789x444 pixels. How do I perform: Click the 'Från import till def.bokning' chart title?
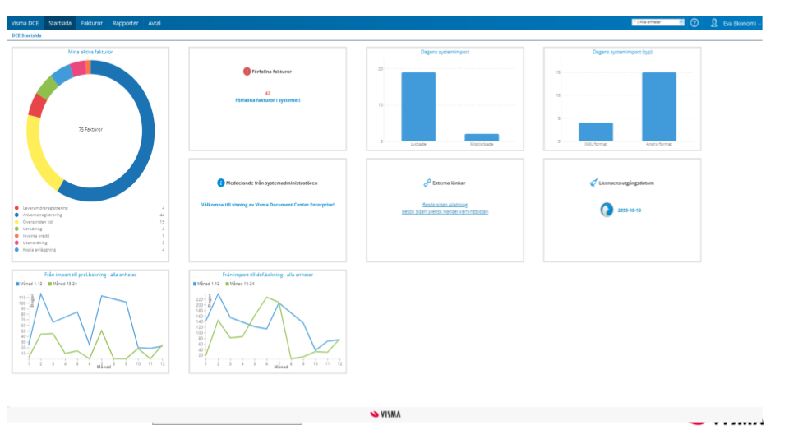pos(268,275)
